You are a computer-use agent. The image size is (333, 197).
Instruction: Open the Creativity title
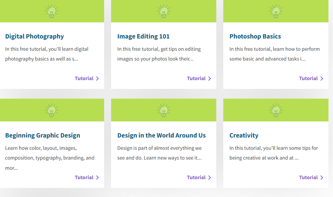(244, 135)
